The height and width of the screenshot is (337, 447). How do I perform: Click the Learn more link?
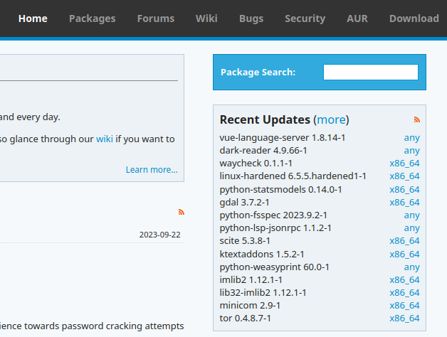click(x=152, y=169)
